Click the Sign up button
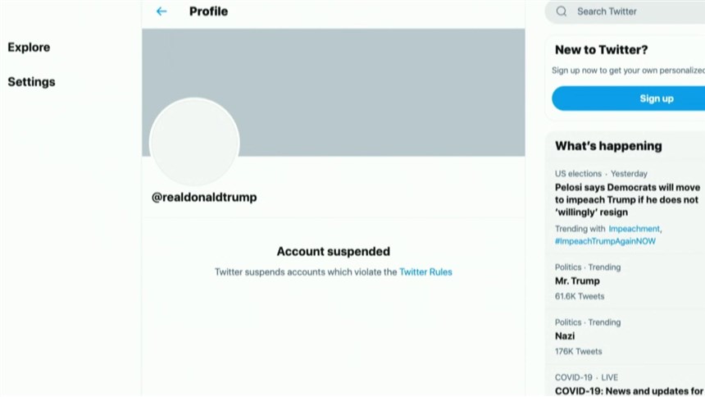The height and width of the screenshot is (397, 705). 629,98
